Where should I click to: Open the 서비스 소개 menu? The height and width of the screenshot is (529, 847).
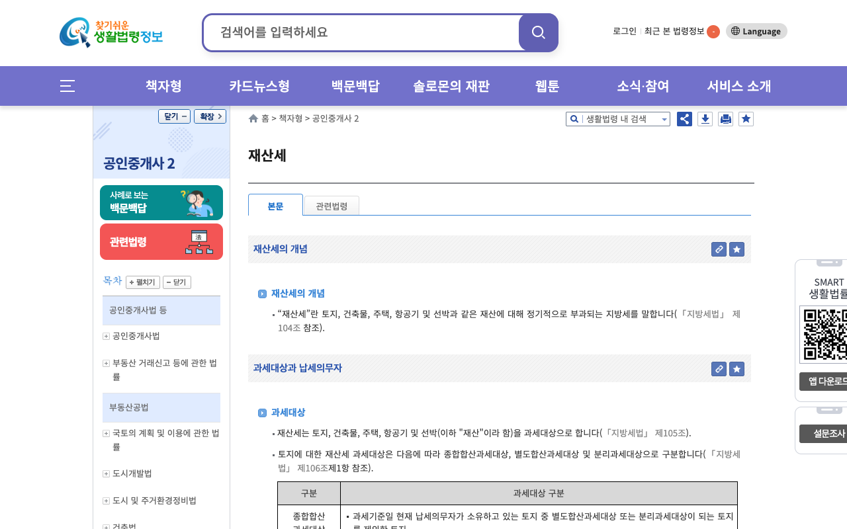(739, 86)
